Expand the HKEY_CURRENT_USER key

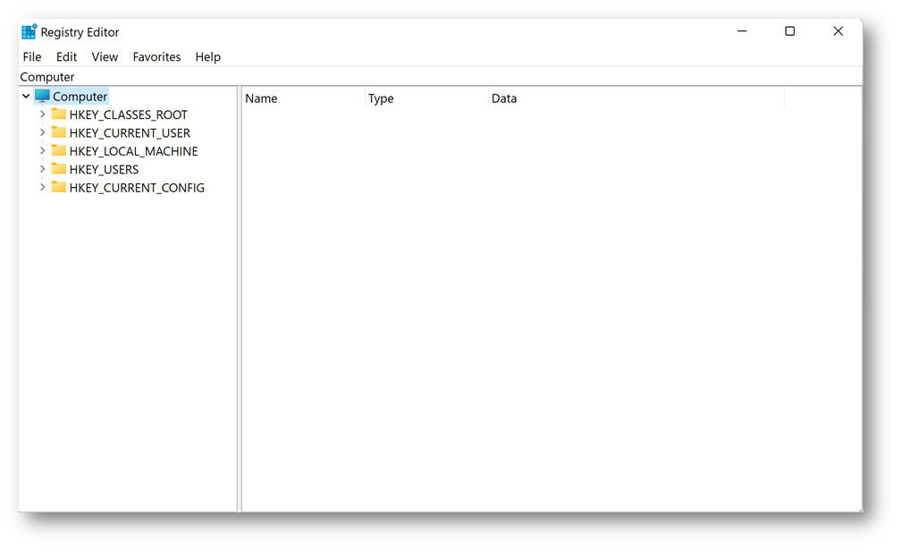pos(42,132)
